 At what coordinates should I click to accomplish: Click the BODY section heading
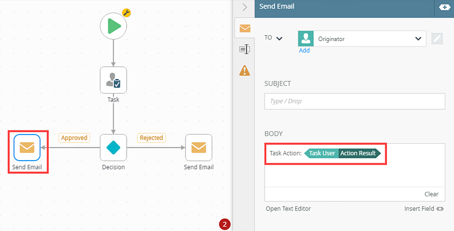[x=274, y=134]
